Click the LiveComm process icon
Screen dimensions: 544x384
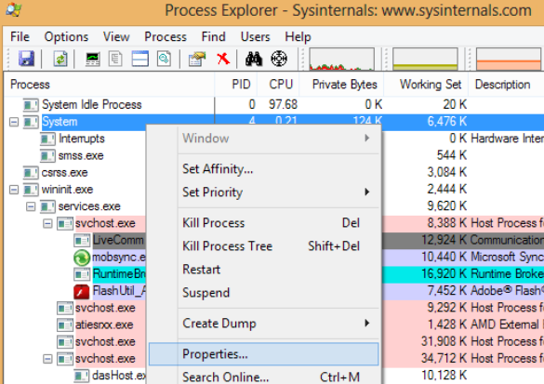point(82,240)
